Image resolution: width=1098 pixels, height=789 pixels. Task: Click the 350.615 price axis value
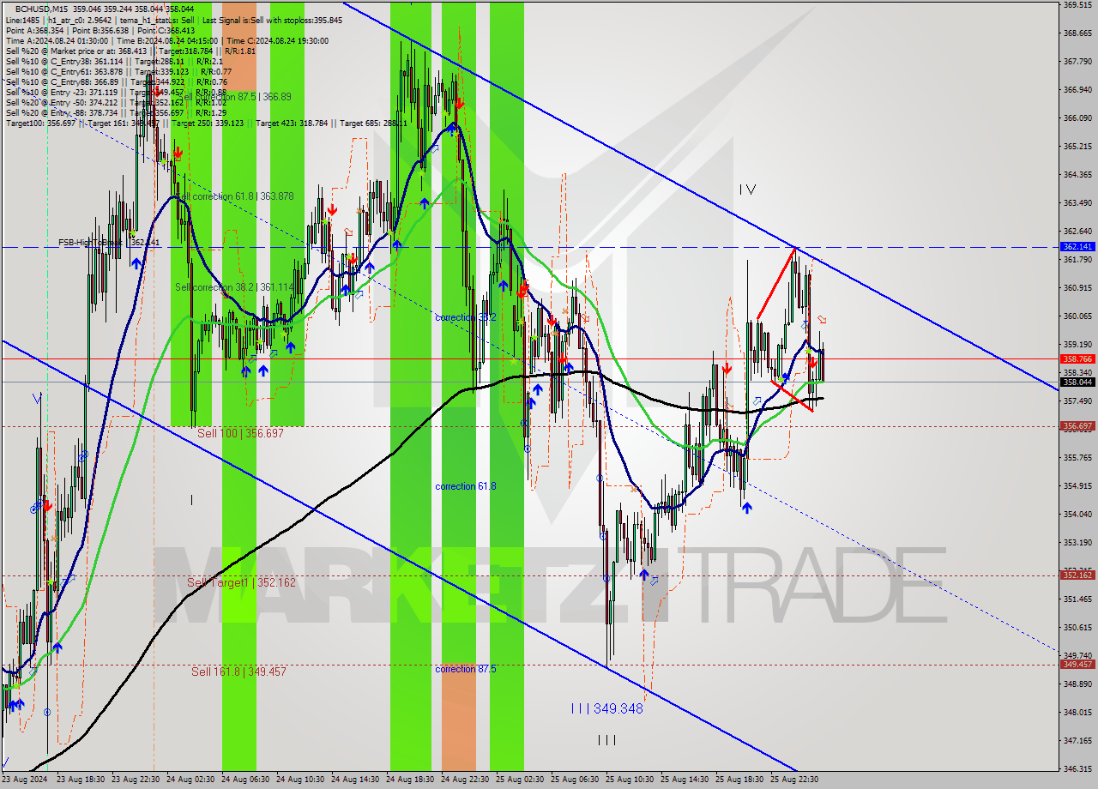pyautogui.click(x=1077, y=627)
